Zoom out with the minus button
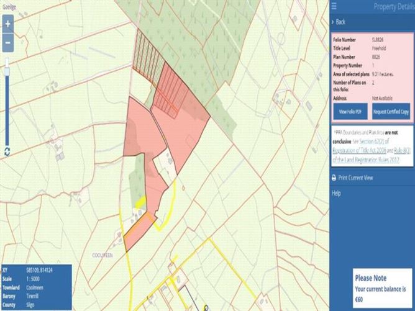The image size is (415, 311). tap(8, 43)
